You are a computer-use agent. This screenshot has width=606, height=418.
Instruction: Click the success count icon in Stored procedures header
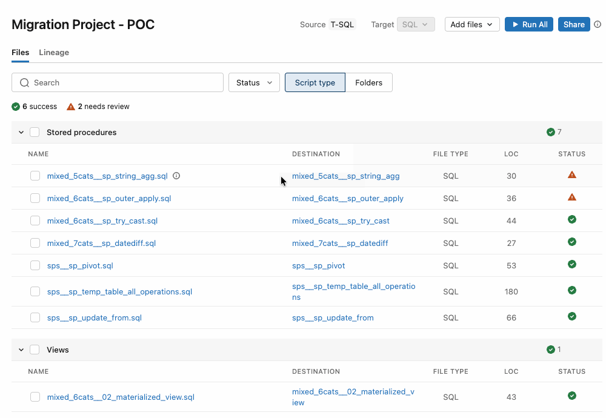pyautogui.click(x=551, y=132)
